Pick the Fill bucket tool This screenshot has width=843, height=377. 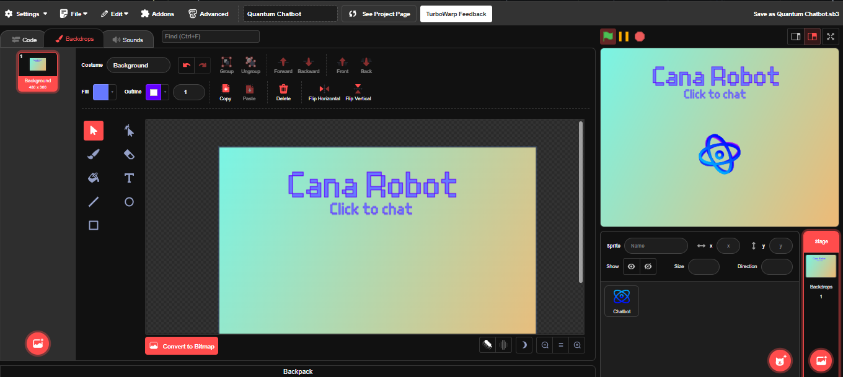point(94,178)
